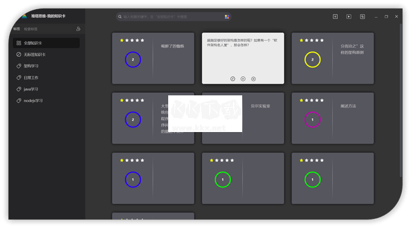
Task: Close the knowledge card window
Action: pyautogui.click(x=396, y=17)
